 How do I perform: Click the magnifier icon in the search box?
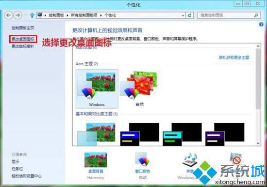coord(256,15)
